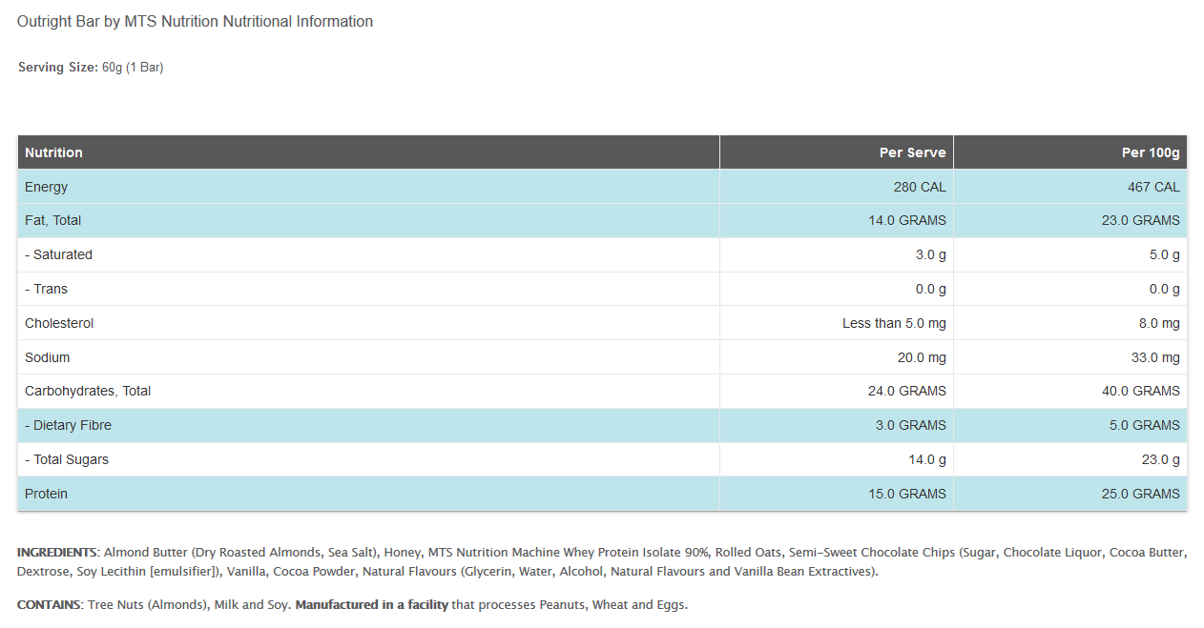Click 'Vanilla Bean Extractives' in the ingredients
Viewport: 1204px width, 628px height.
click(x=800, y=572)
